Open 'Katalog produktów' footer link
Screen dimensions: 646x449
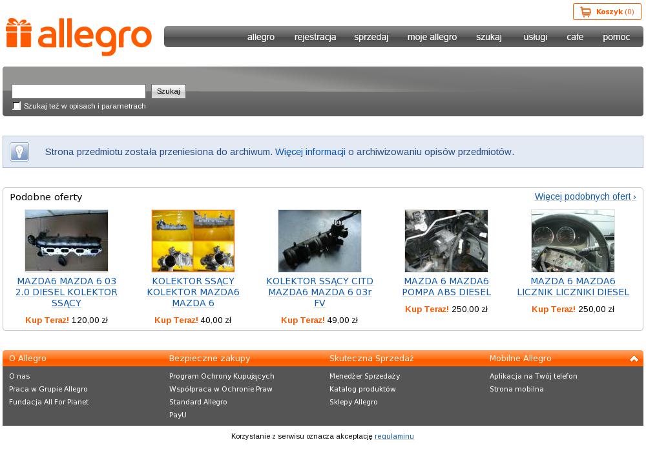(x=362, y=389)
